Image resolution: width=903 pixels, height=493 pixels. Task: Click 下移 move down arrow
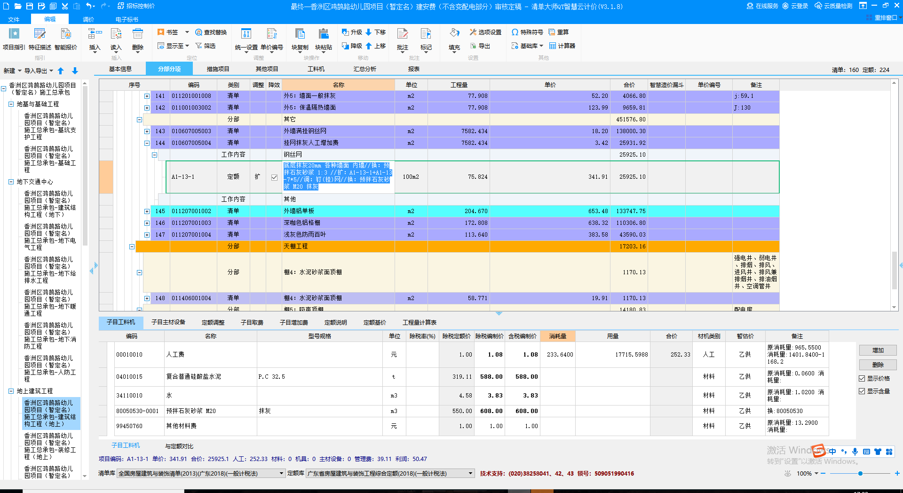tap(376, 32)
